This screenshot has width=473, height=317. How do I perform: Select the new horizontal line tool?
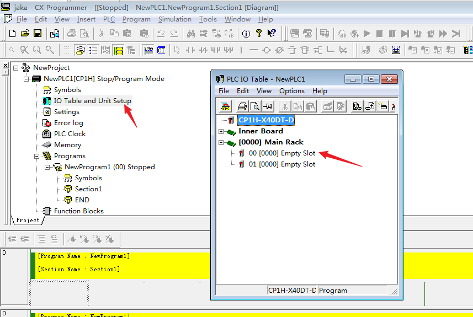254,50
